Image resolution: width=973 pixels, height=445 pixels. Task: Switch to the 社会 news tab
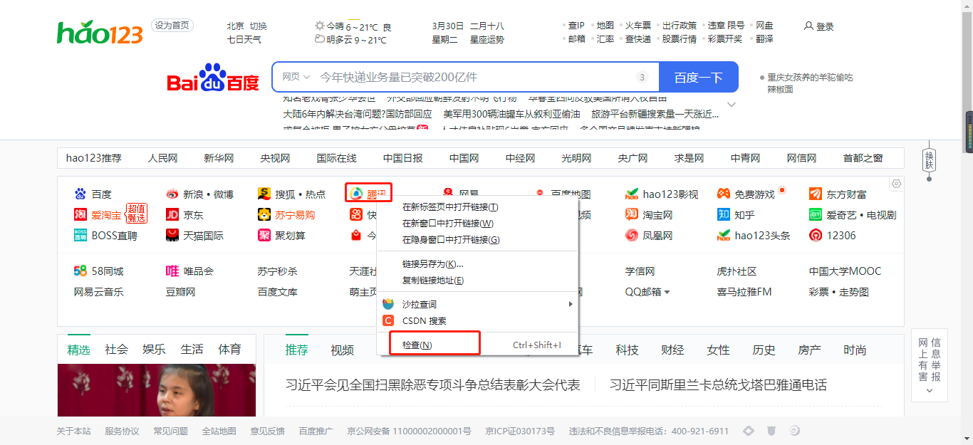click(117, 350)
